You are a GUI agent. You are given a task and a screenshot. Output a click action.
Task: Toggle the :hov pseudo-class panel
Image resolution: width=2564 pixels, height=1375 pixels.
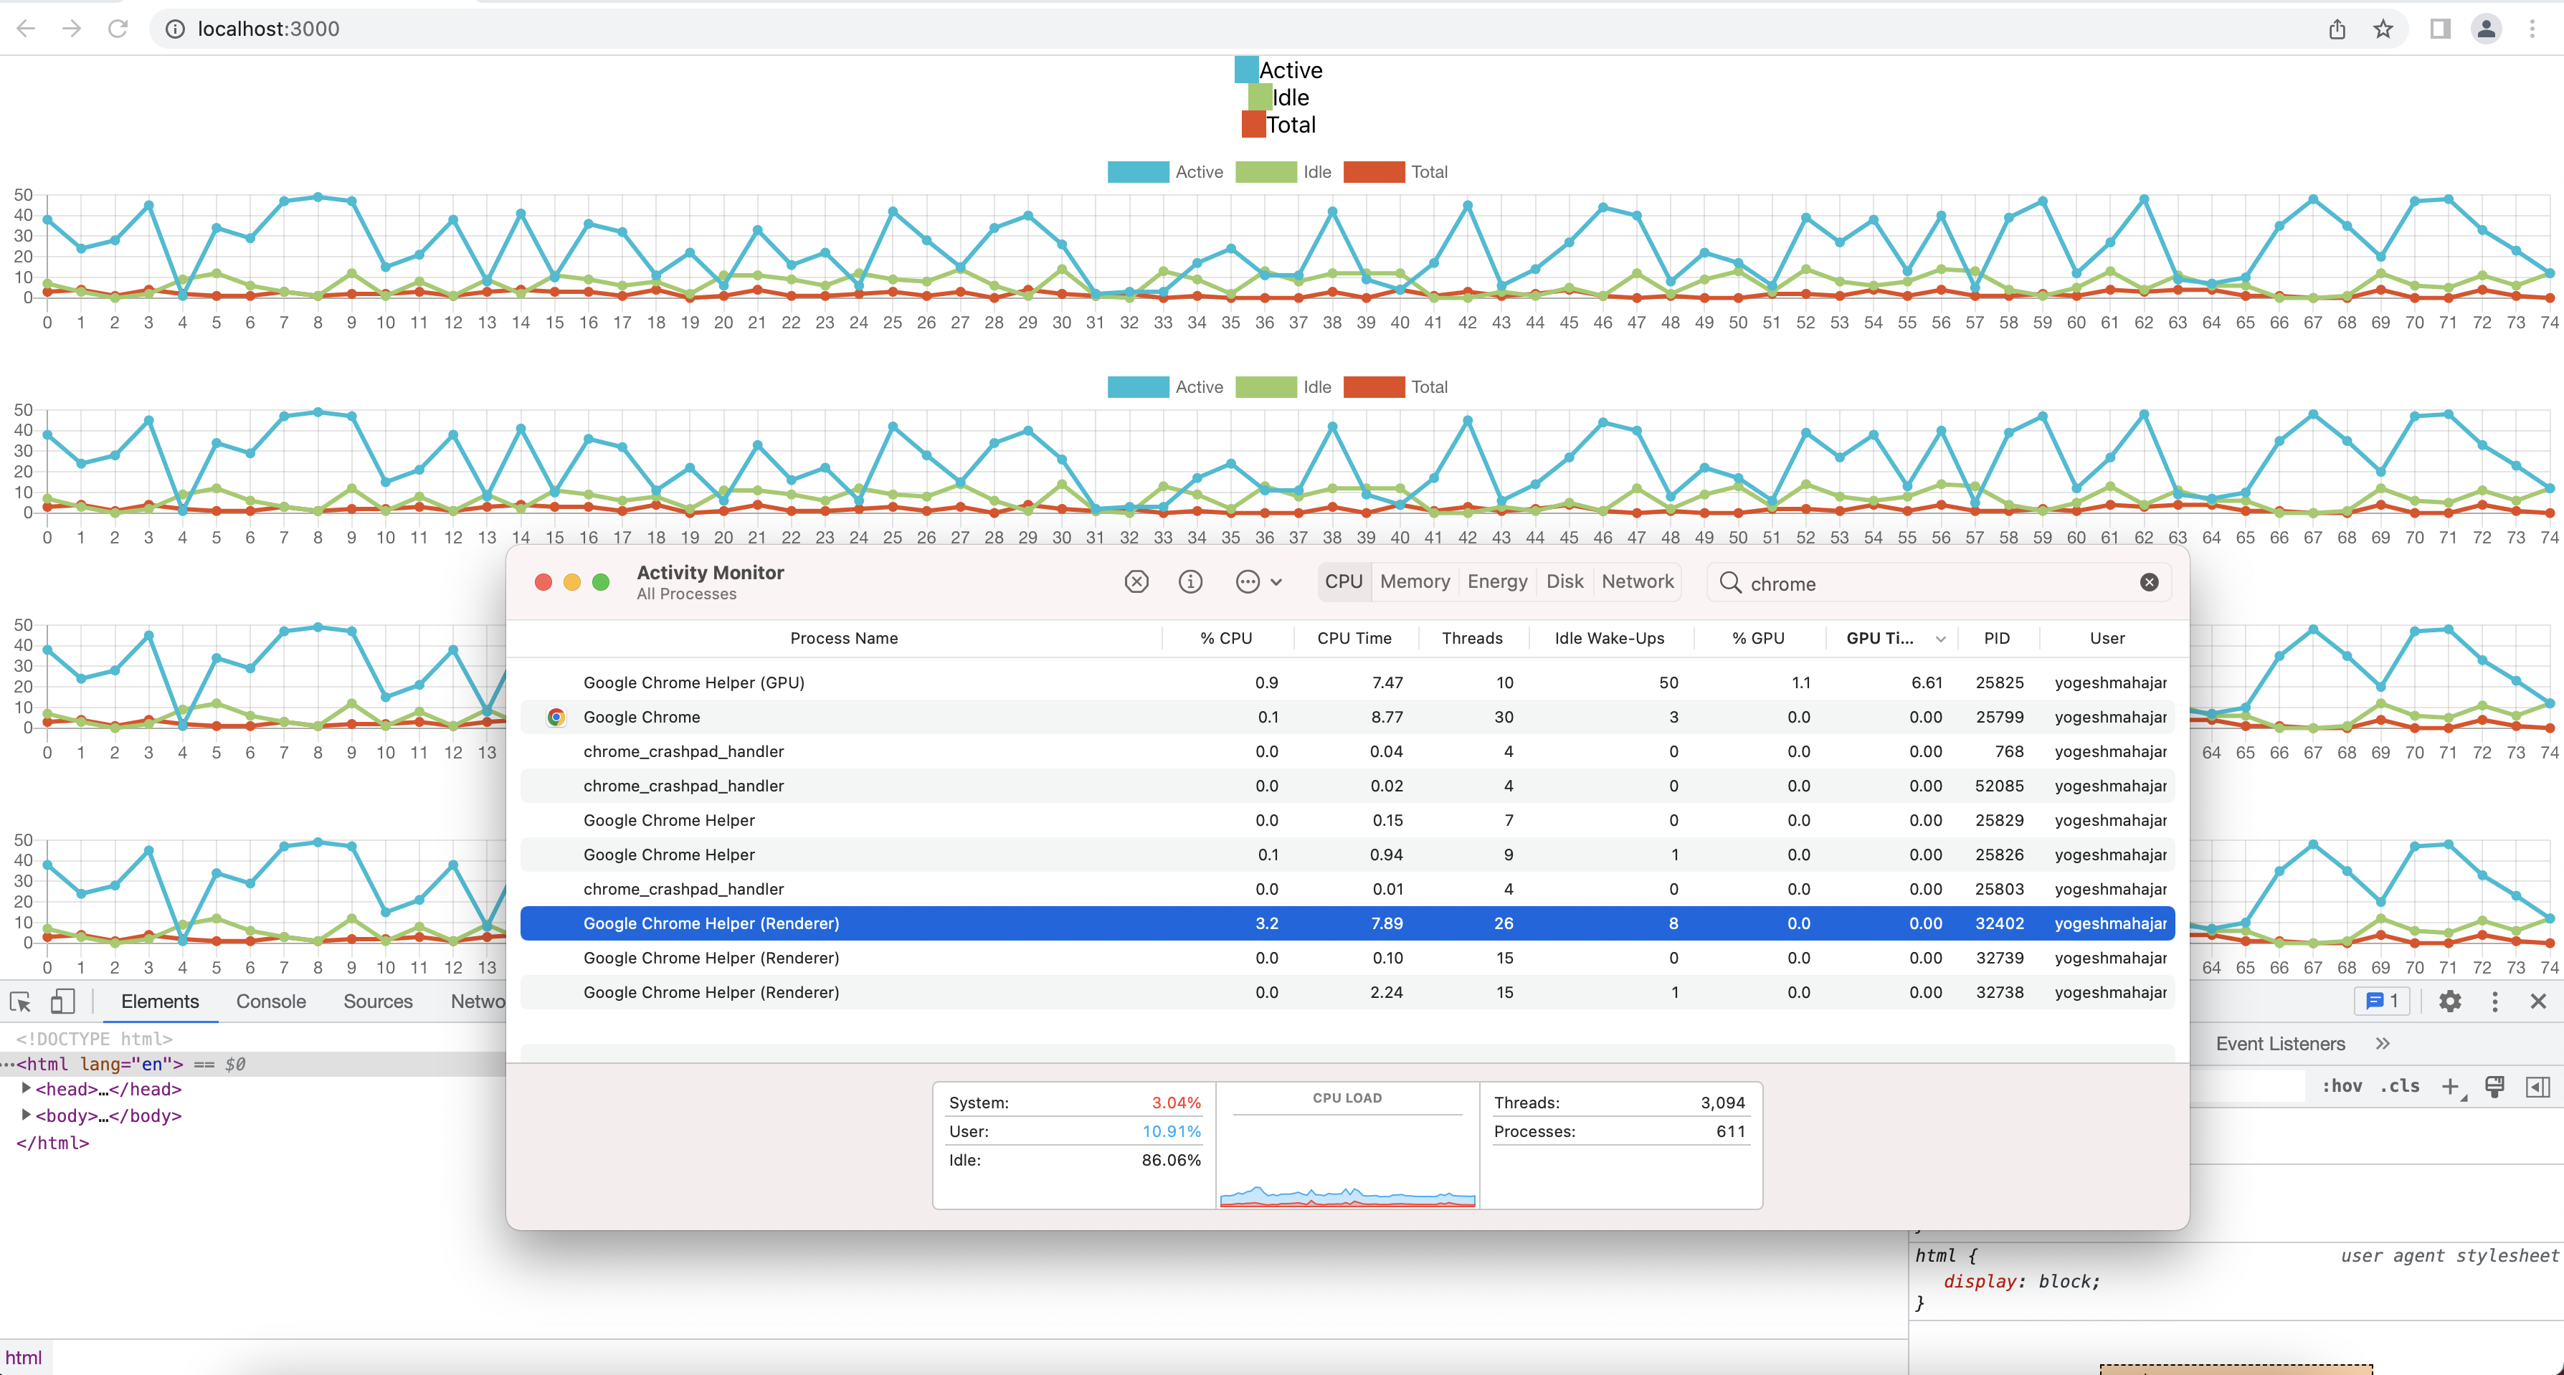(x=2343, y=1085)
